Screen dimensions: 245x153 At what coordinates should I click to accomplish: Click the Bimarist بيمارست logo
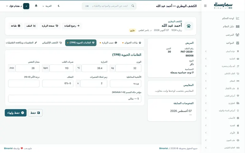coord(223,6)
